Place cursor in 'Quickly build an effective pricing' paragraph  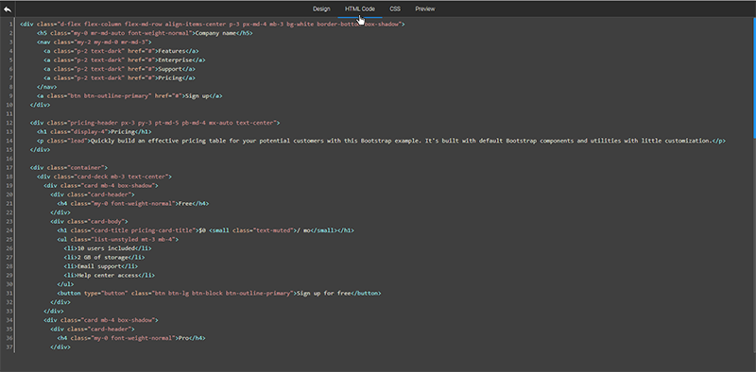[401, 141]
